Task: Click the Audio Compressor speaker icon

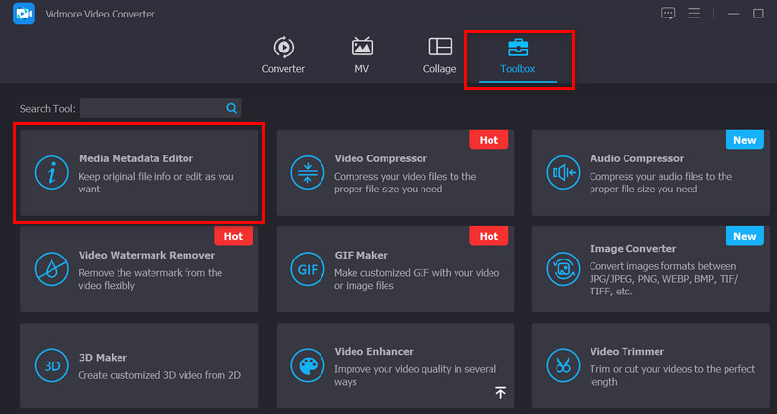Action: coord(562,172)
